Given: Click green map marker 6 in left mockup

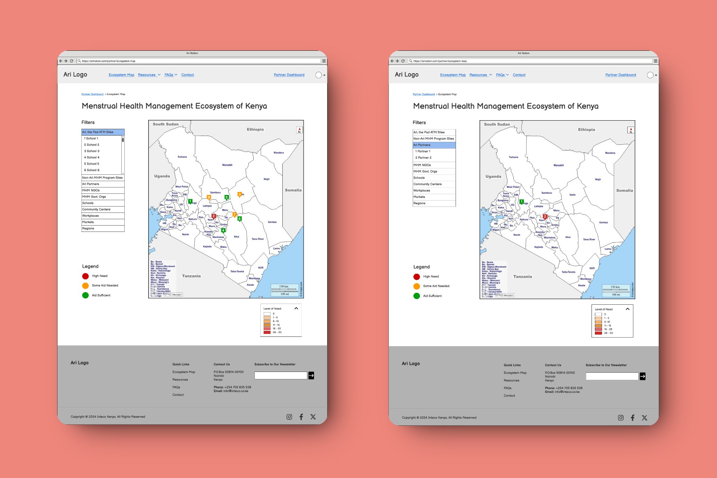Looking at the screenshot, I should (239, 219).
